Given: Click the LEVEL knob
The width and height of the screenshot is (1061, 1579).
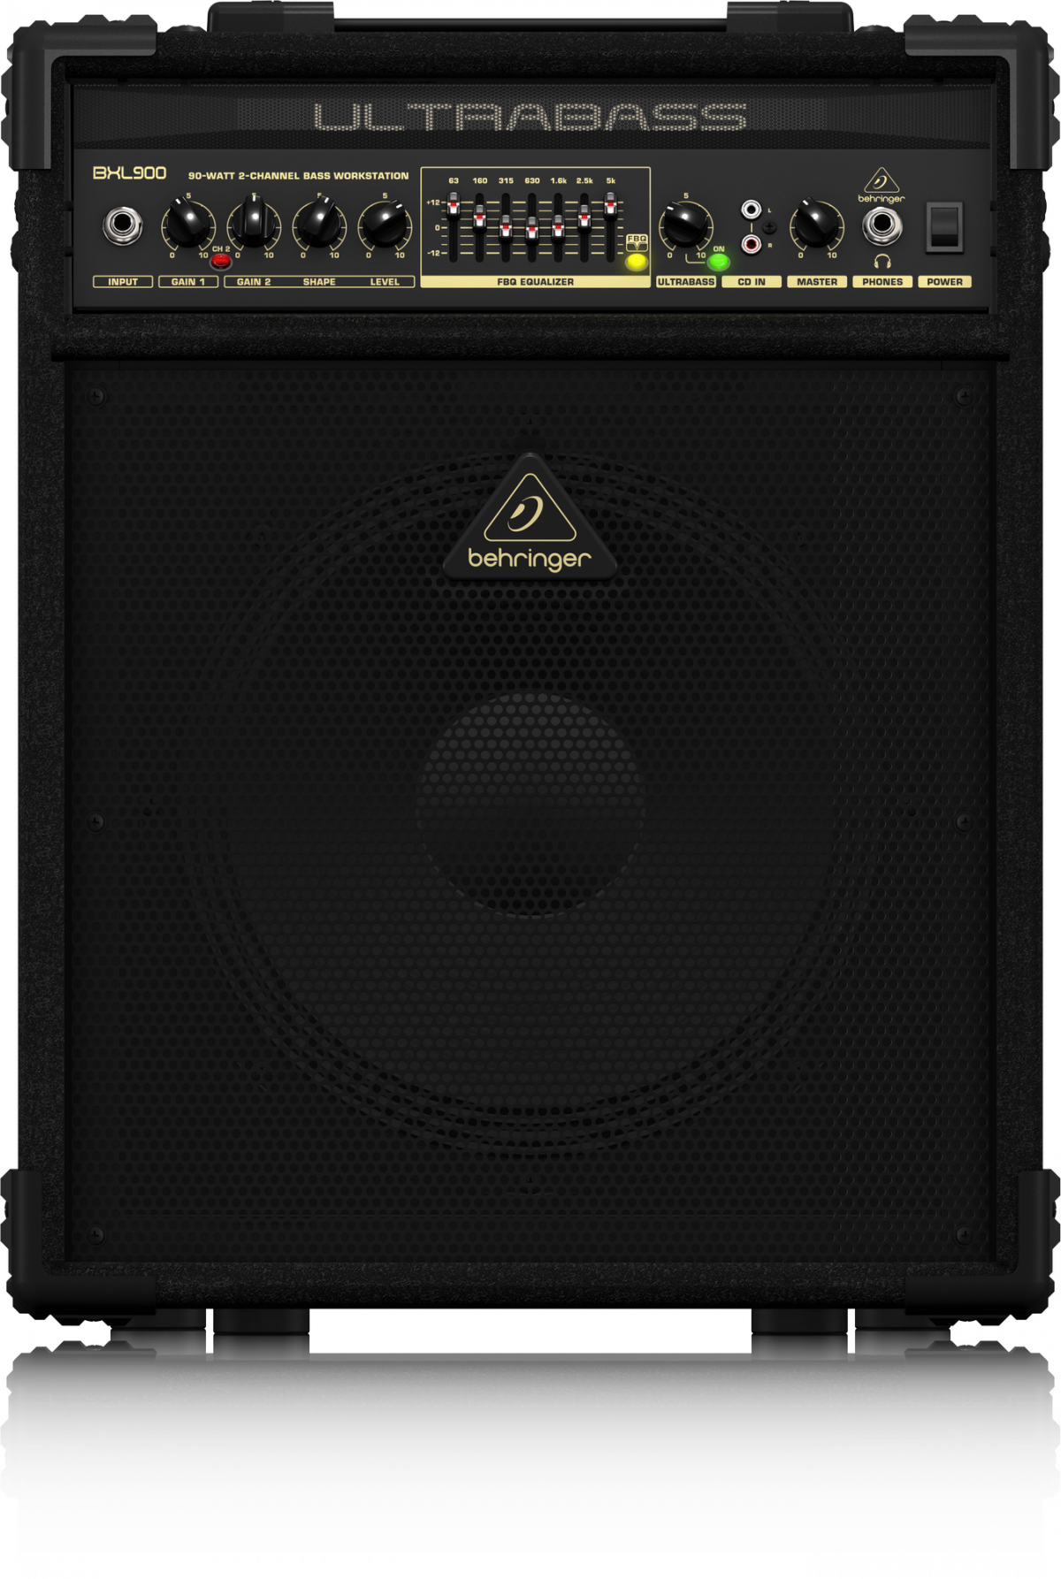Looking at the screenshot, I should coord(385,225).
